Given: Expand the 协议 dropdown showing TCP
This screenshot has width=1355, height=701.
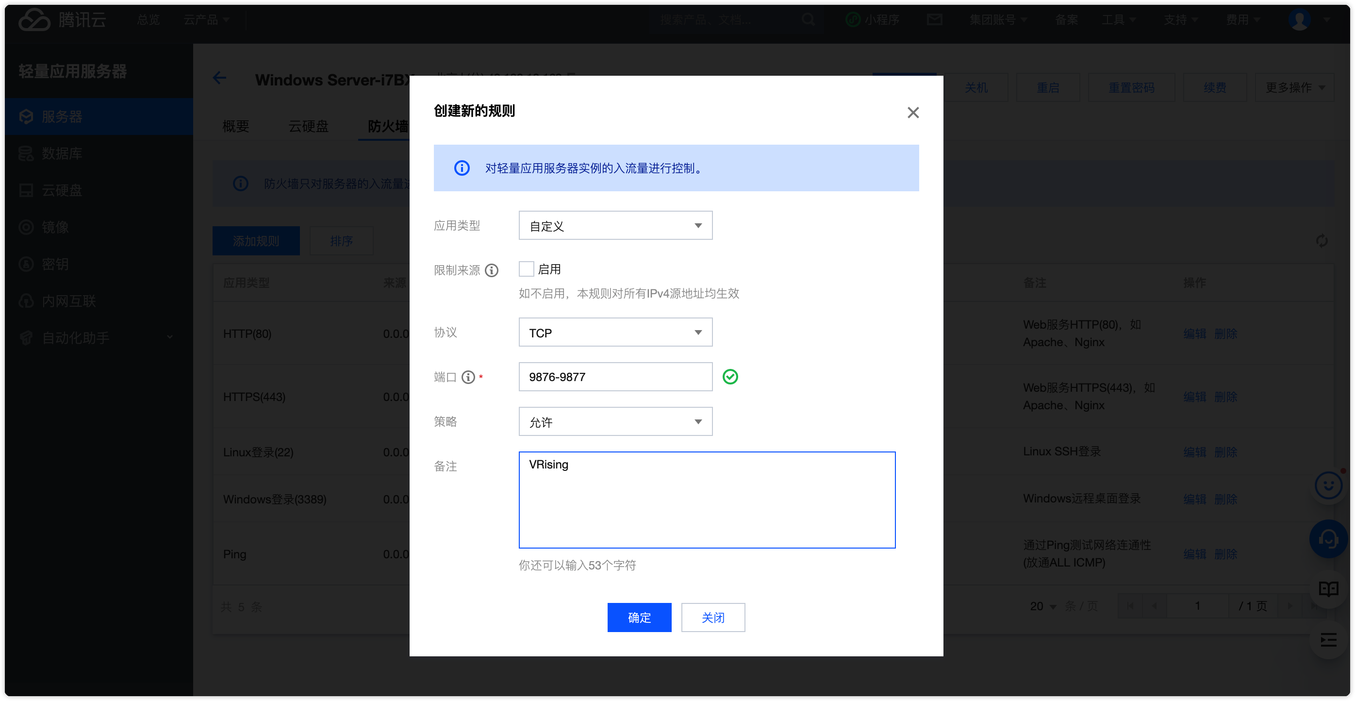Looking at the screenshot, I should coord(615,333).
